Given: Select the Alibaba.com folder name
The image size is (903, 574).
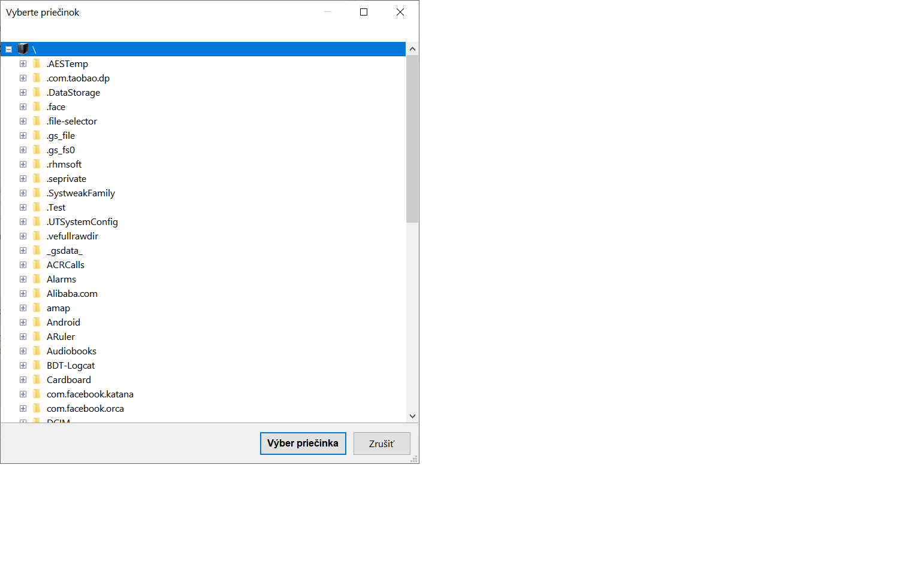Looking at the screenshot, I should click(x=72, y=293).
